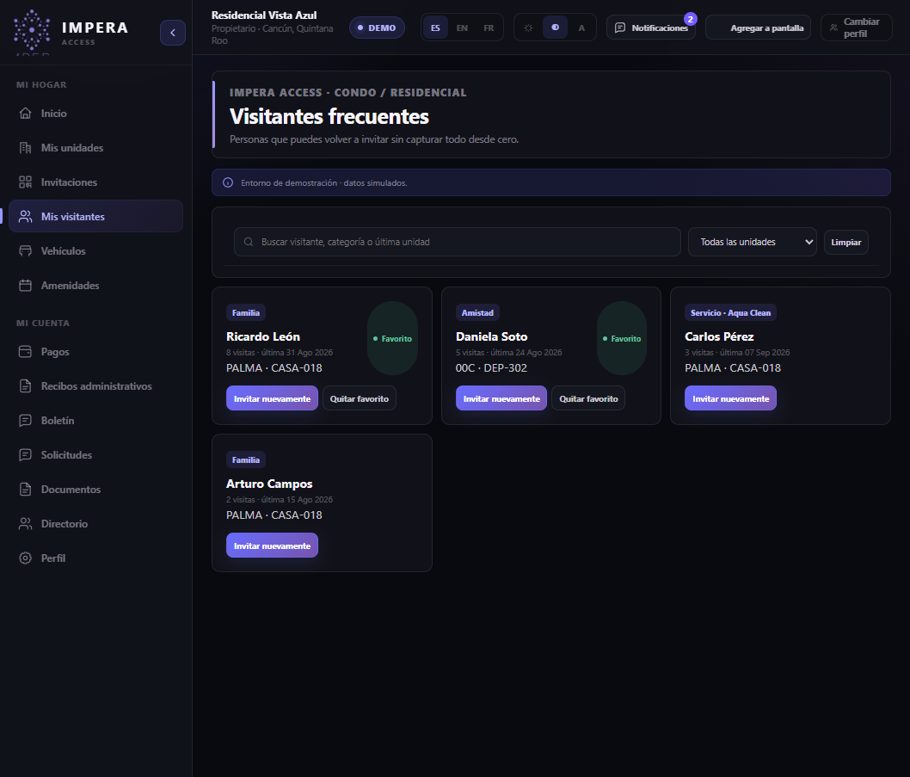Open Boletín menu item
This screenshot has width=910, height=777.
tap(95, 421)
